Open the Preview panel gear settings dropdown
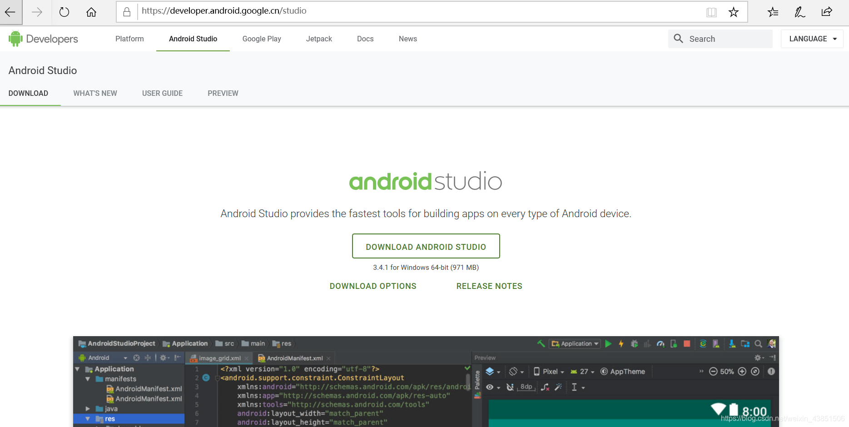Screen dimensions: 849x427 (x=759, y=358)
